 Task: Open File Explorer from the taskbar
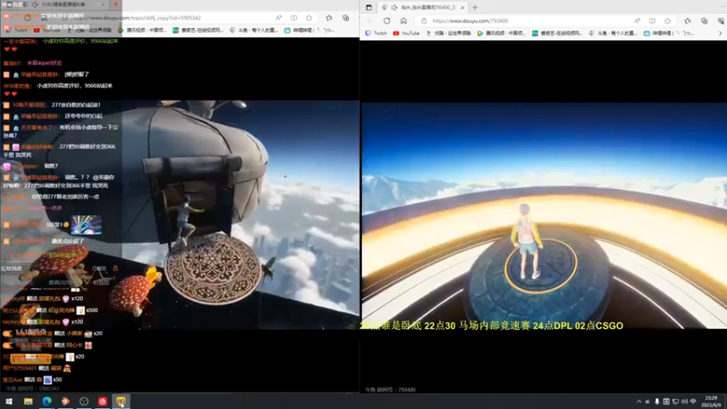tap(28, 401)
